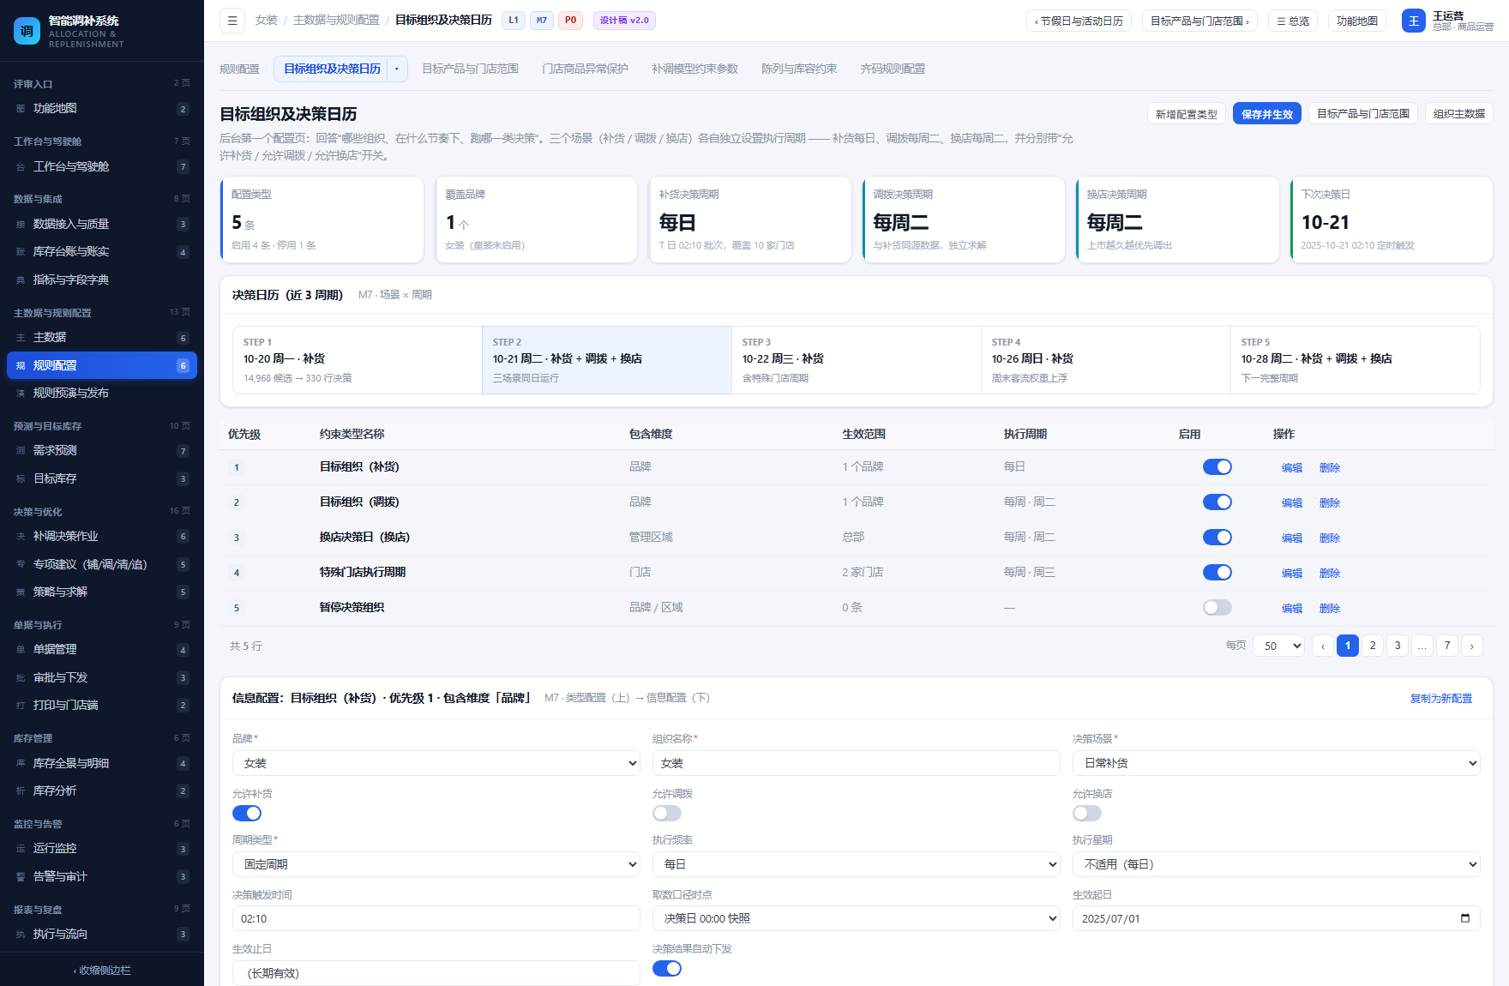This screenshot has width=1509, height=986.
Task: Click the app logo icon 调
Action: coord(27,31)
